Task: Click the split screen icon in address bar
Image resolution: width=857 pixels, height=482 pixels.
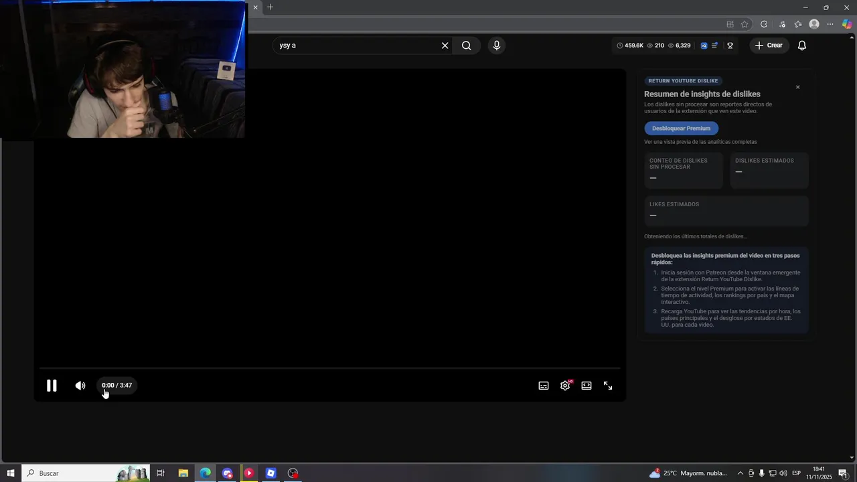Action: pyautogui.click(x=730, y=24)
